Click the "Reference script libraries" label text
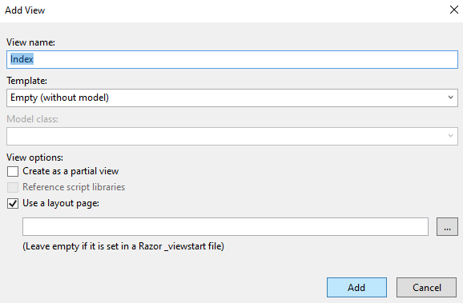 point(74,187)
